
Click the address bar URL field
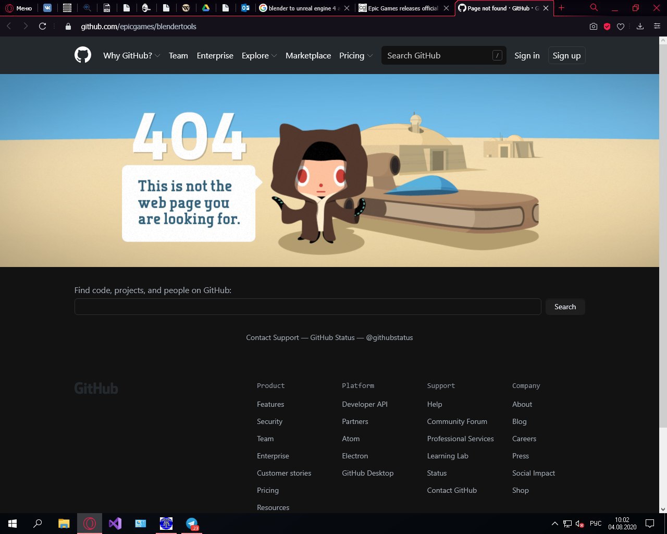(x=328, y=27)
